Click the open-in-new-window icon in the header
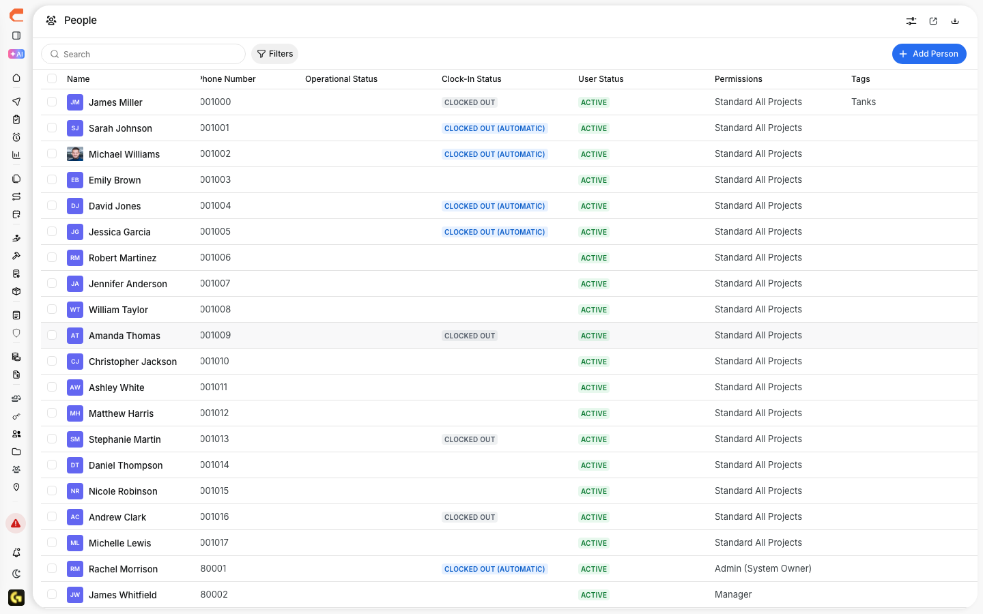Screen dimensions: 983x614 click(933, 21)
